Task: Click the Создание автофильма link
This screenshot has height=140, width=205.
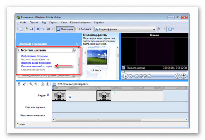Action: pos(33,70)
